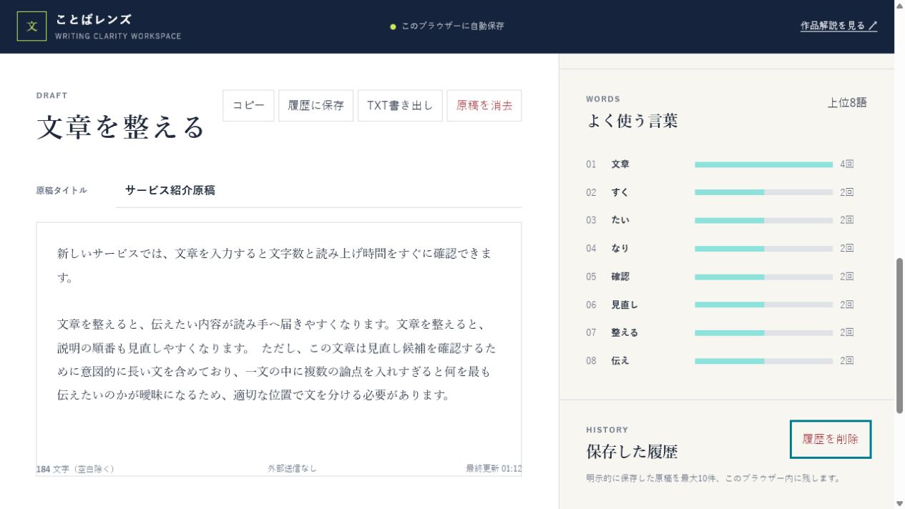
Task: Click the page vertical scrollbar thumb
Action: pos(899,335)
